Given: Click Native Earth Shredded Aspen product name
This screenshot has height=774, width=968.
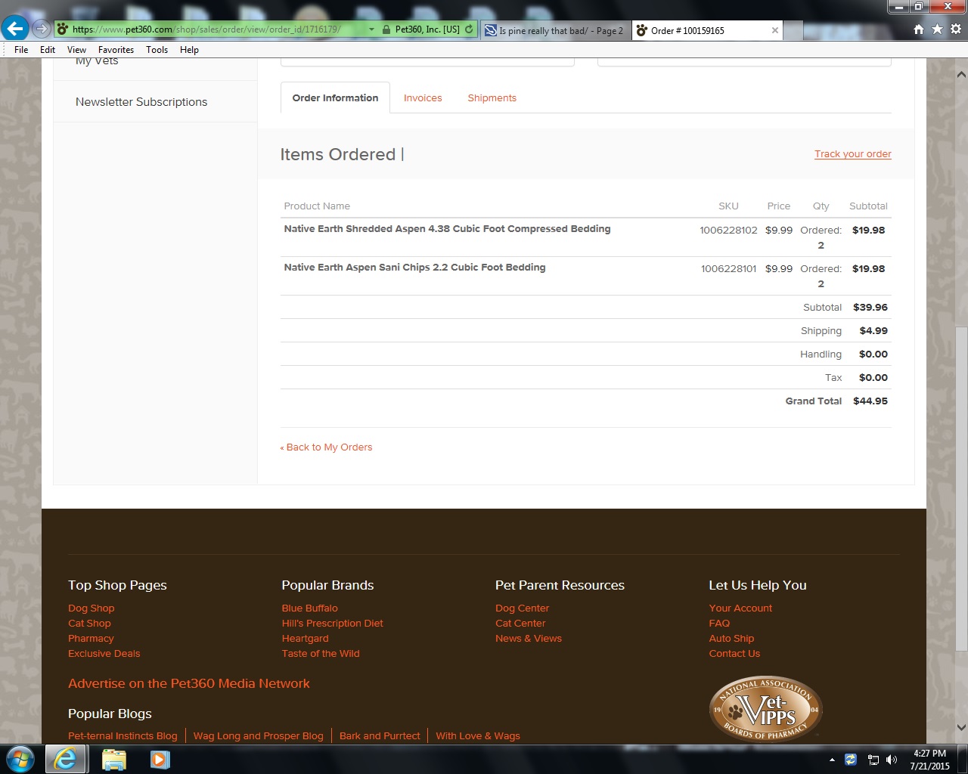Looking at the screenshot, I should tap(447, 228).
